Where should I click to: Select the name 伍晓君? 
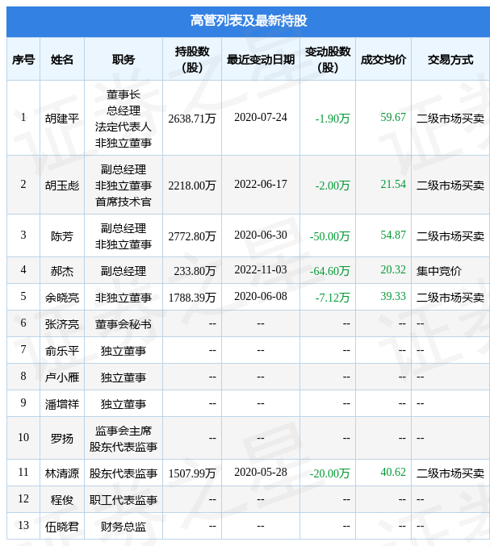pos(62,527)
